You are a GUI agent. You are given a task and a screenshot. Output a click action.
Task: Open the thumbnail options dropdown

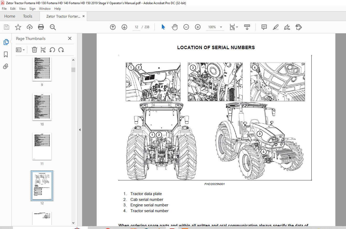pos(20,50)
